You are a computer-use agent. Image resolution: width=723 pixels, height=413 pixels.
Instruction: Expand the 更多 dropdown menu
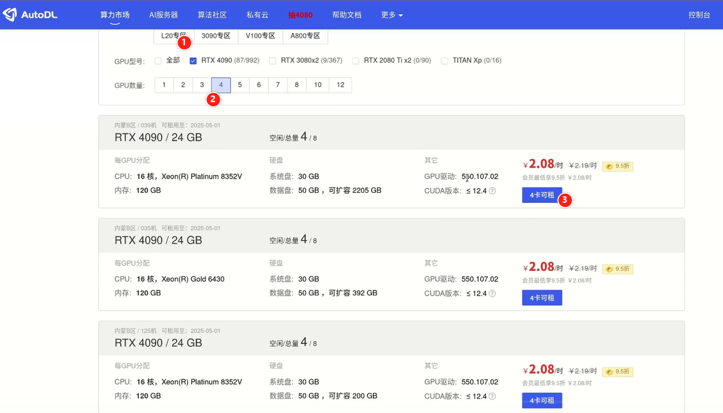[392, 15]
